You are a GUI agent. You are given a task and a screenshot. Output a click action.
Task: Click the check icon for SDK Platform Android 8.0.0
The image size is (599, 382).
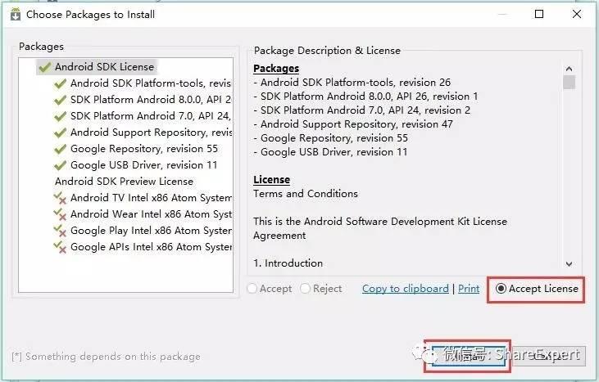(x=60, y=100)
